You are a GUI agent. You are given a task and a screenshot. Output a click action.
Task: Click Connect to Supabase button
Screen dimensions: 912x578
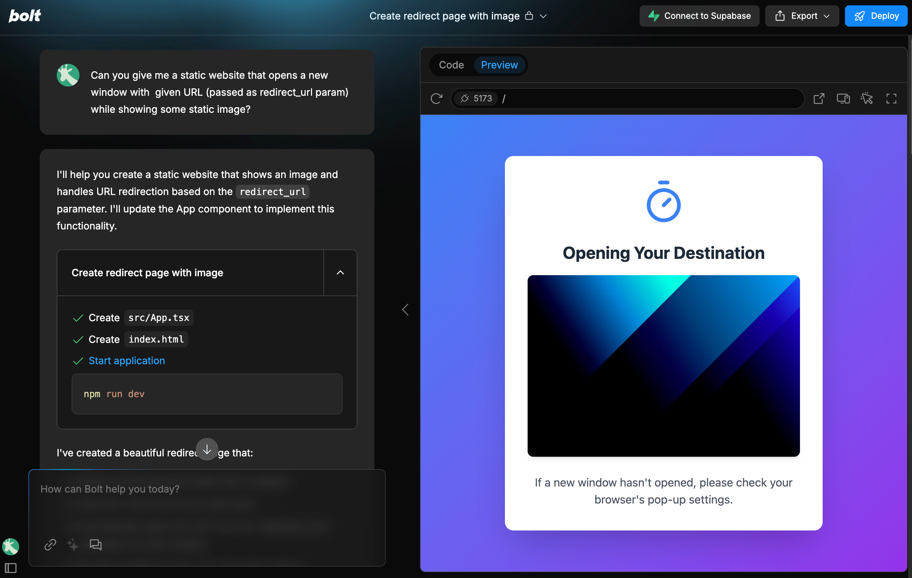click(x=699, y=16)
